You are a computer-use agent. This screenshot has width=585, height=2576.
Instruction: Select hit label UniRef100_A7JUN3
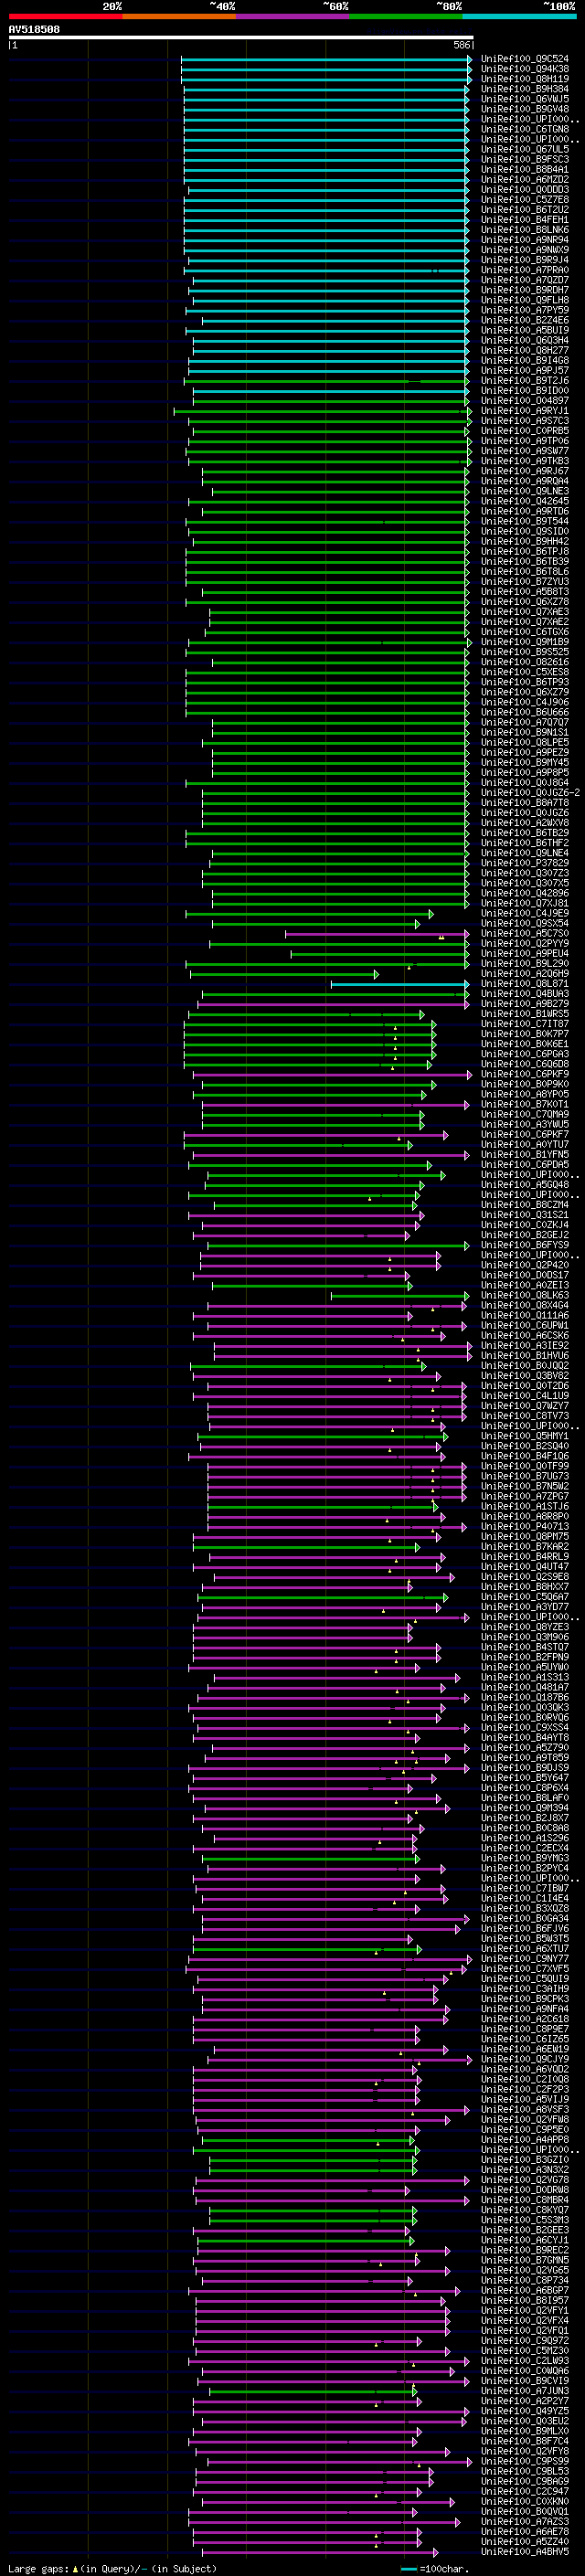[x=525, y=2391]
